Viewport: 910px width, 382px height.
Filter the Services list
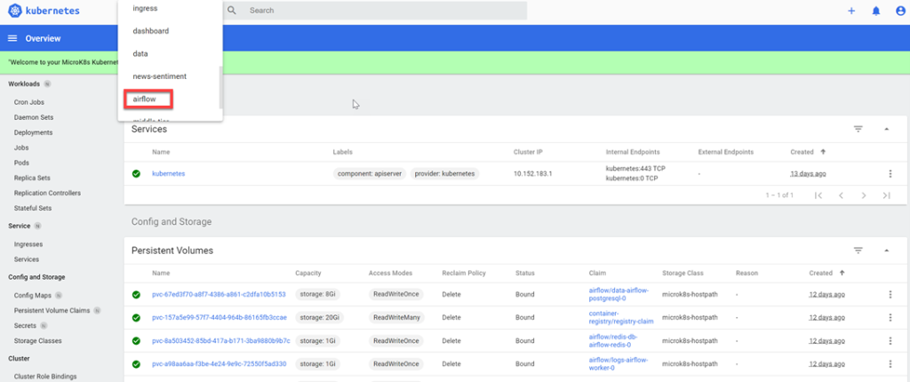pyautogui.click(x=858, y=129)
